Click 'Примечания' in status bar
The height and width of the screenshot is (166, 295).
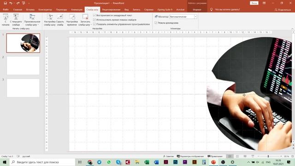[215, 156]
